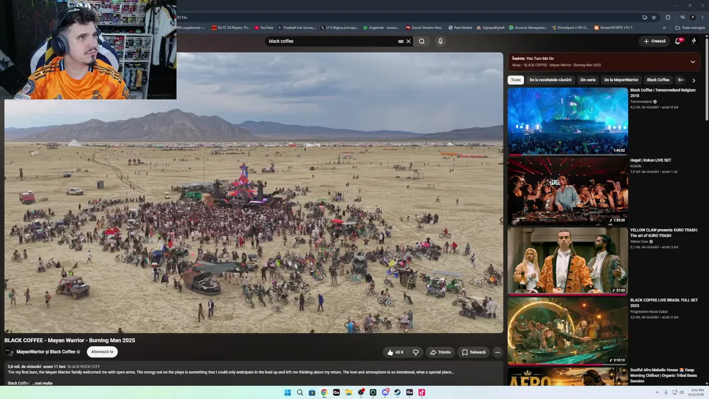Screen dimensions: 709x399
Task: Open the highqualityball bookmark
Action: pos(491,28)
